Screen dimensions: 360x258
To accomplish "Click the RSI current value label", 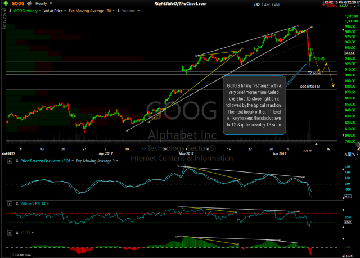I will tap(348, 222).
